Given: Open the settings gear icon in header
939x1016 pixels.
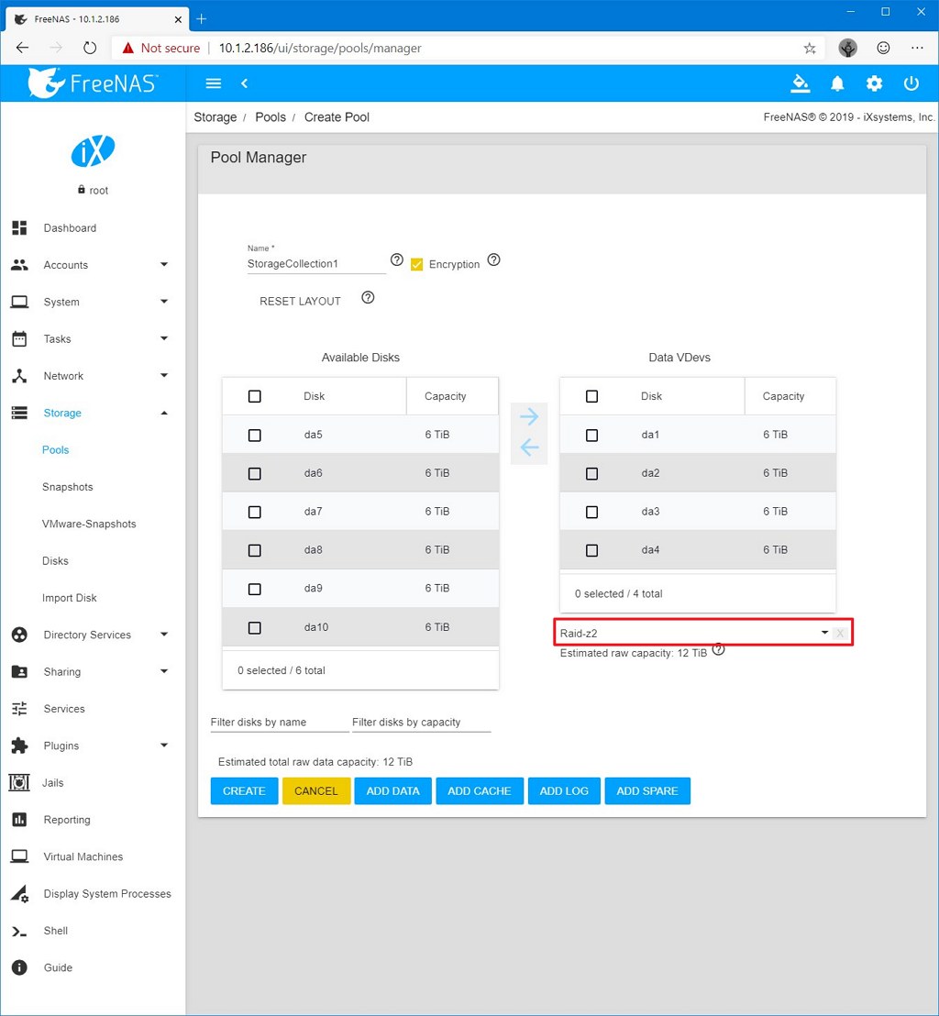Looking at the screenshot, I should point(874,83).
